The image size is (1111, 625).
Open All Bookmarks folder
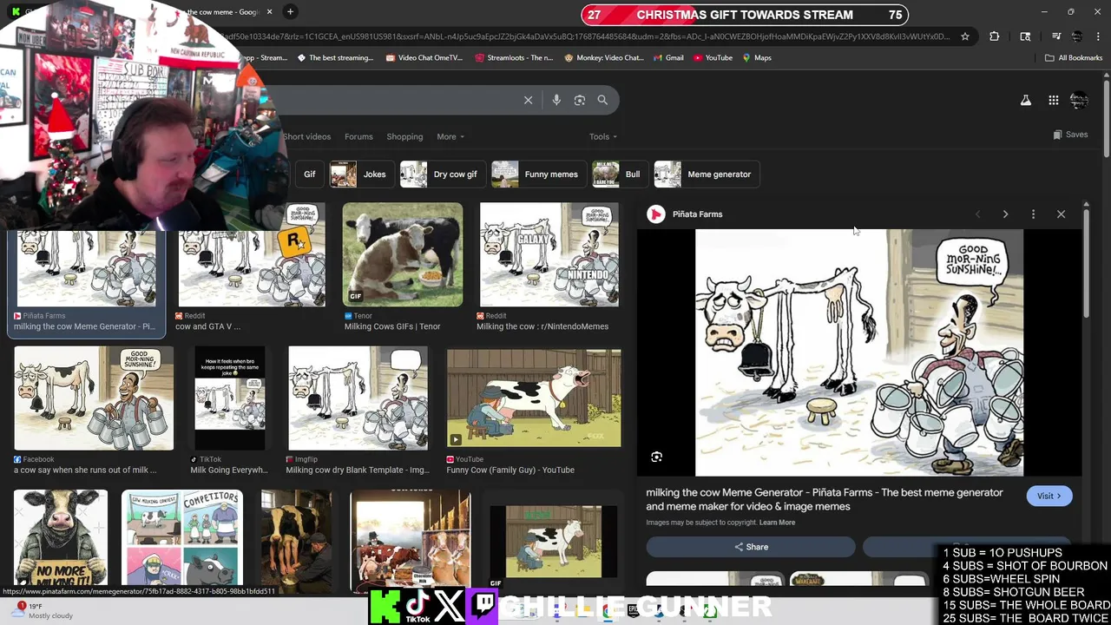(1074, 58)
